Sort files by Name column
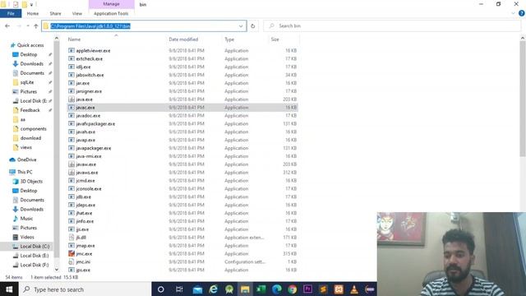This screenshot has width=526, height=296. click(74, 39)
